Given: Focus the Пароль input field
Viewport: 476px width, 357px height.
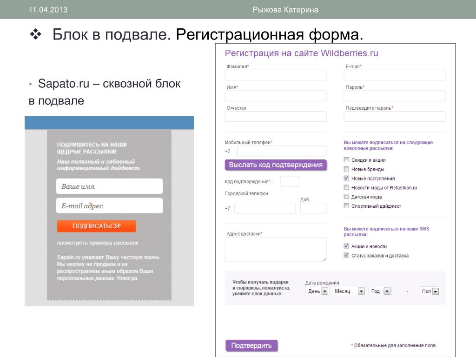Looking at the screenshot, I should click(x=394, y=96).
